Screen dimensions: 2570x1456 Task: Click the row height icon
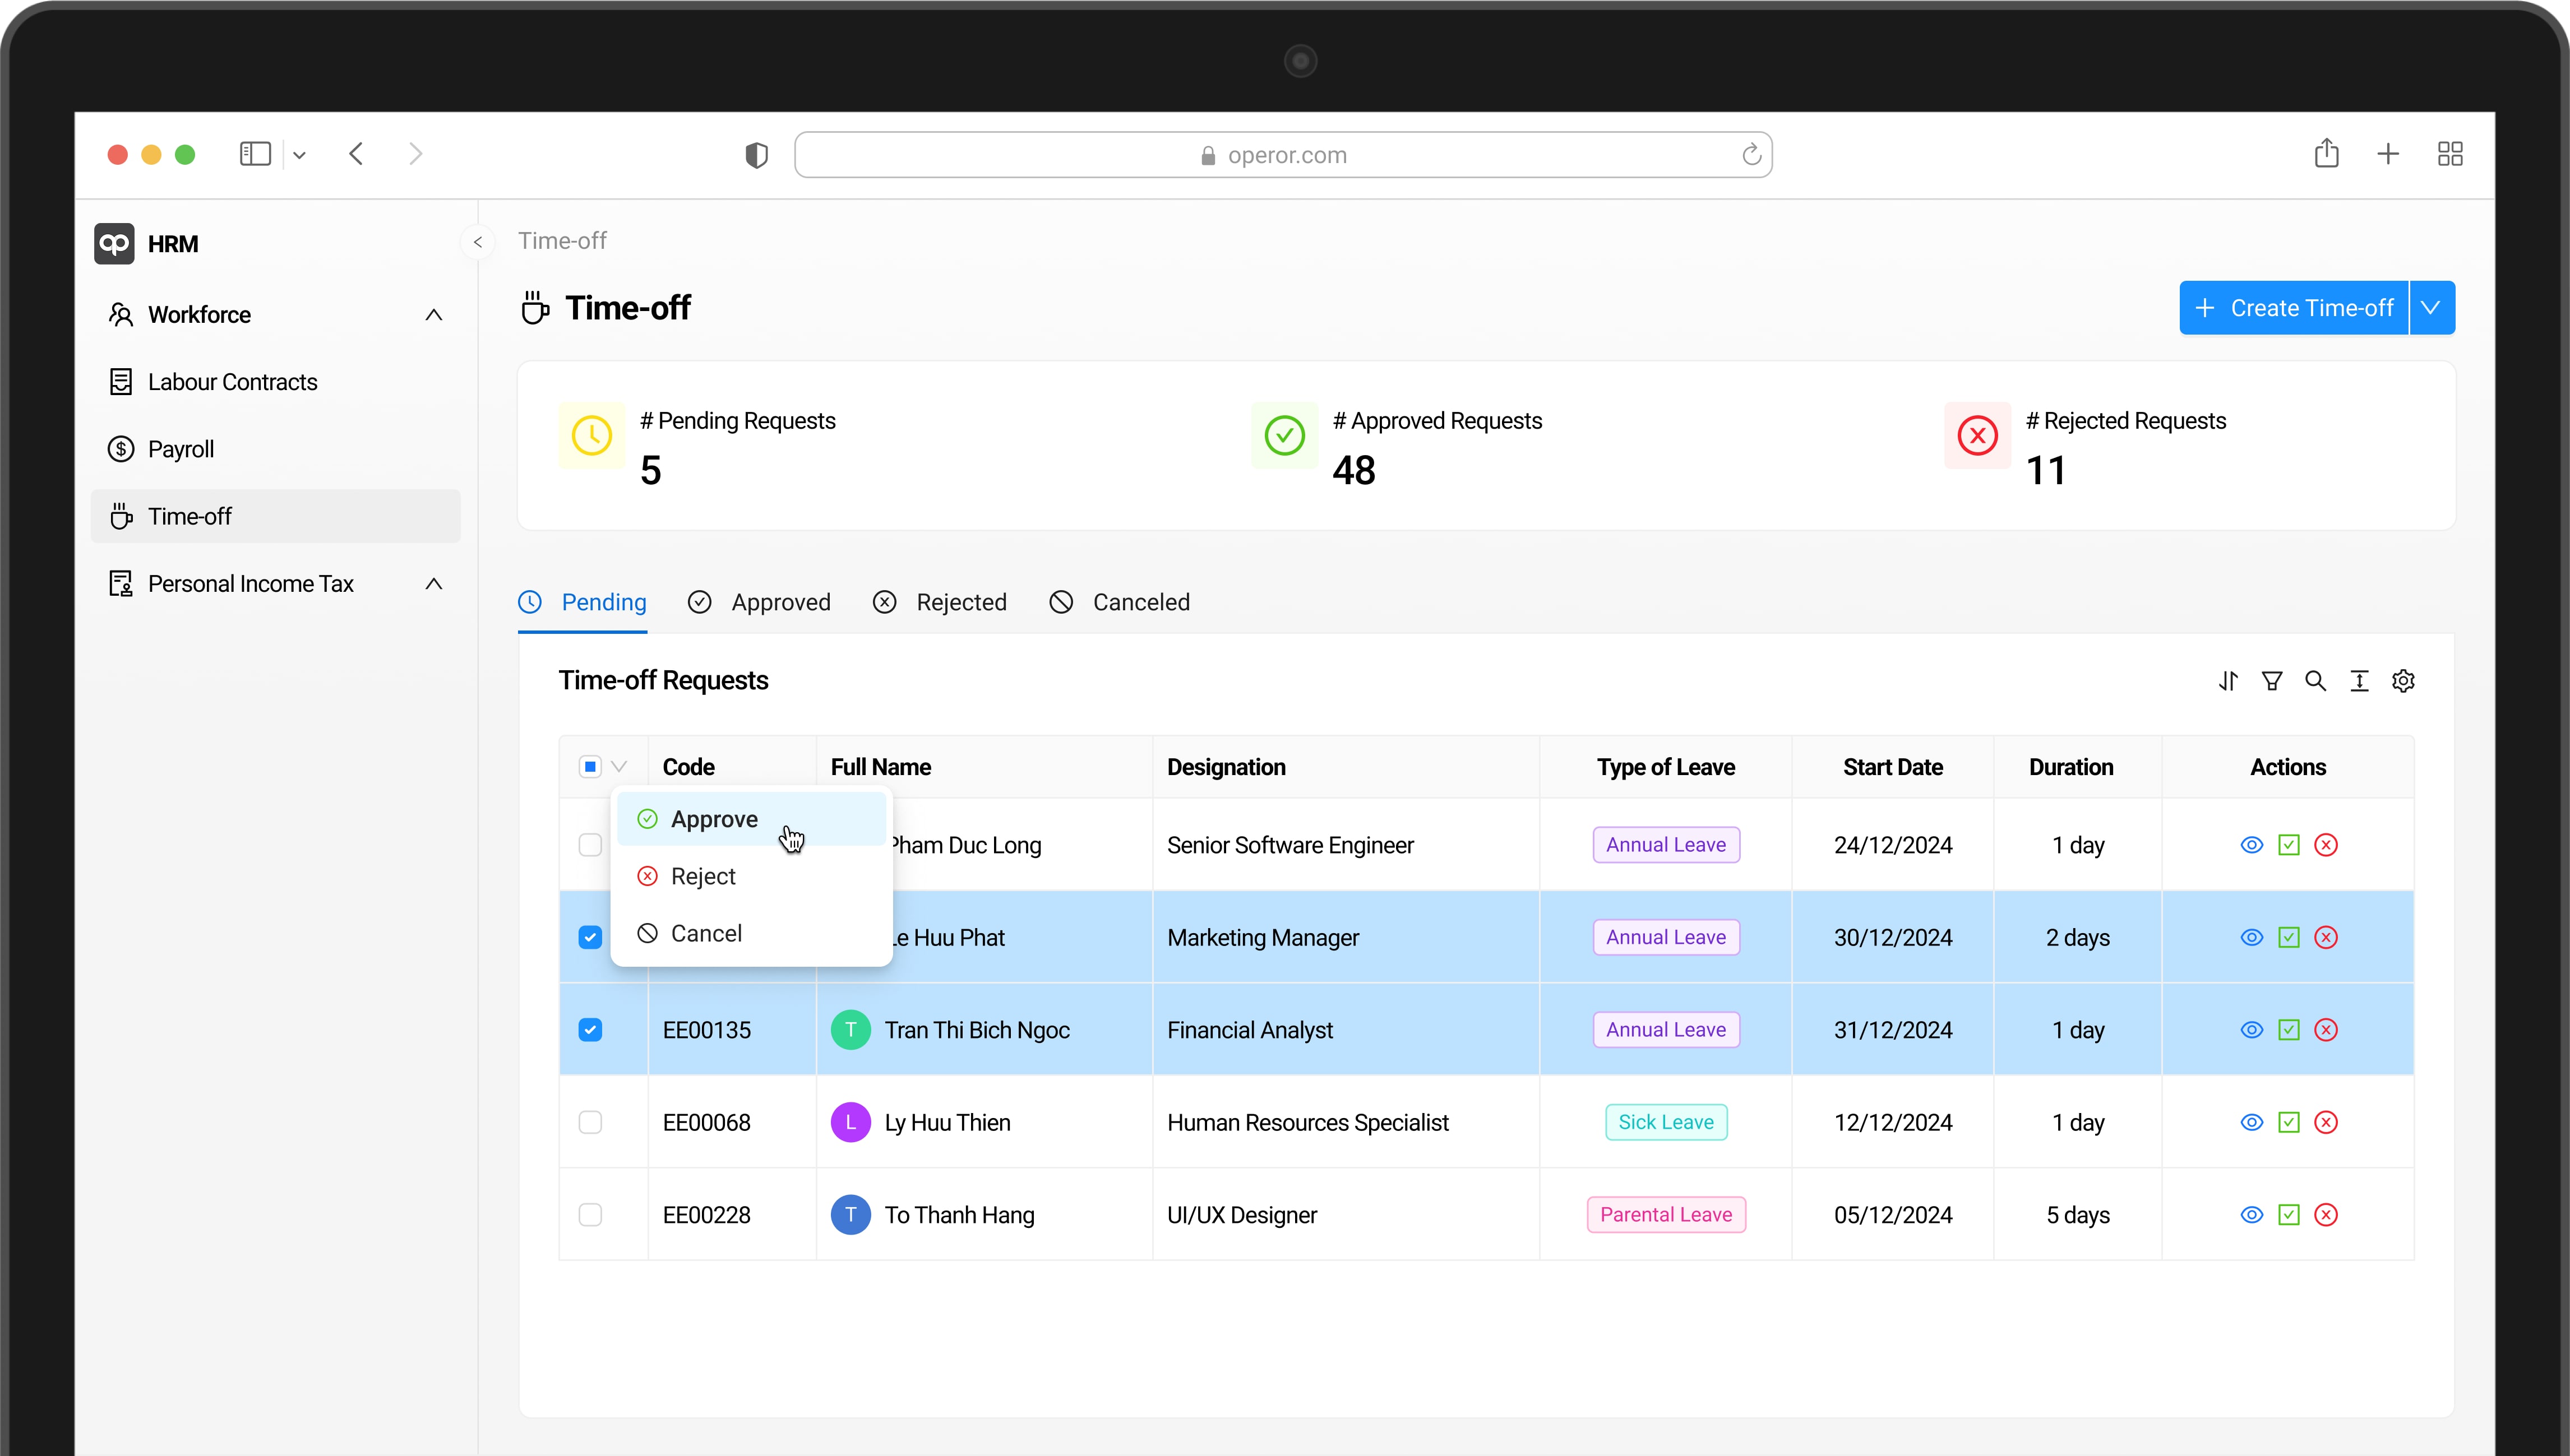[2359, 681]
